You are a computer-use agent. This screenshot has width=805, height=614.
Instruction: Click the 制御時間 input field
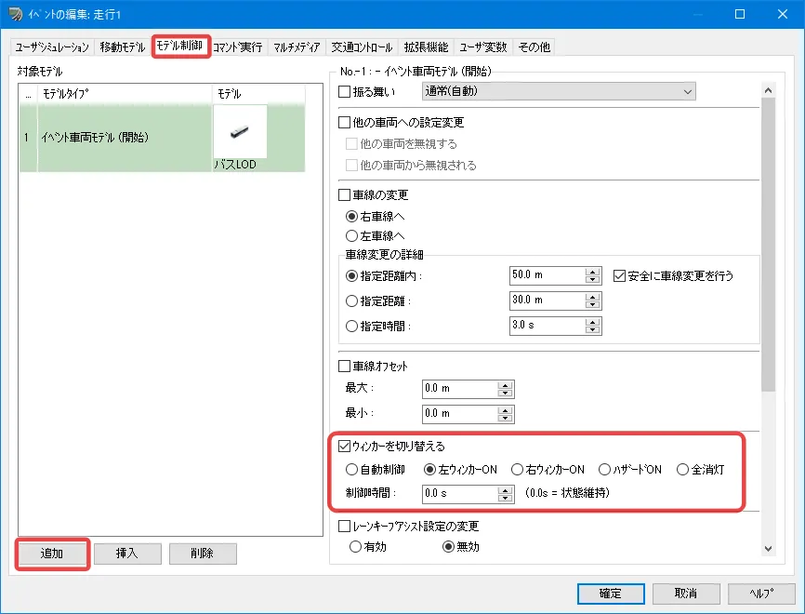460,493
